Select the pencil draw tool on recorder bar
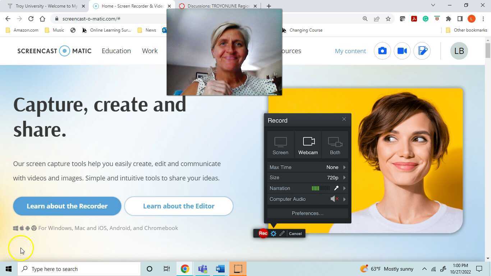This screenshot has height=276, width=491. 282,234
